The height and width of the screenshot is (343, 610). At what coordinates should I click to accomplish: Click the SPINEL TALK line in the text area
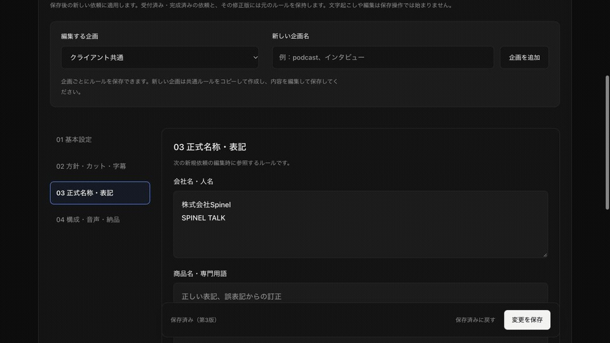[x=203, y=218]
